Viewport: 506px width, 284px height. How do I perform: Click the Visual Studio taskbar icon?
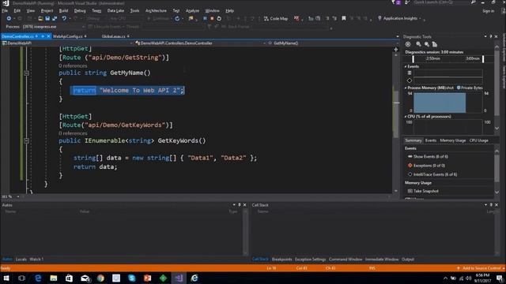point(179,278)
